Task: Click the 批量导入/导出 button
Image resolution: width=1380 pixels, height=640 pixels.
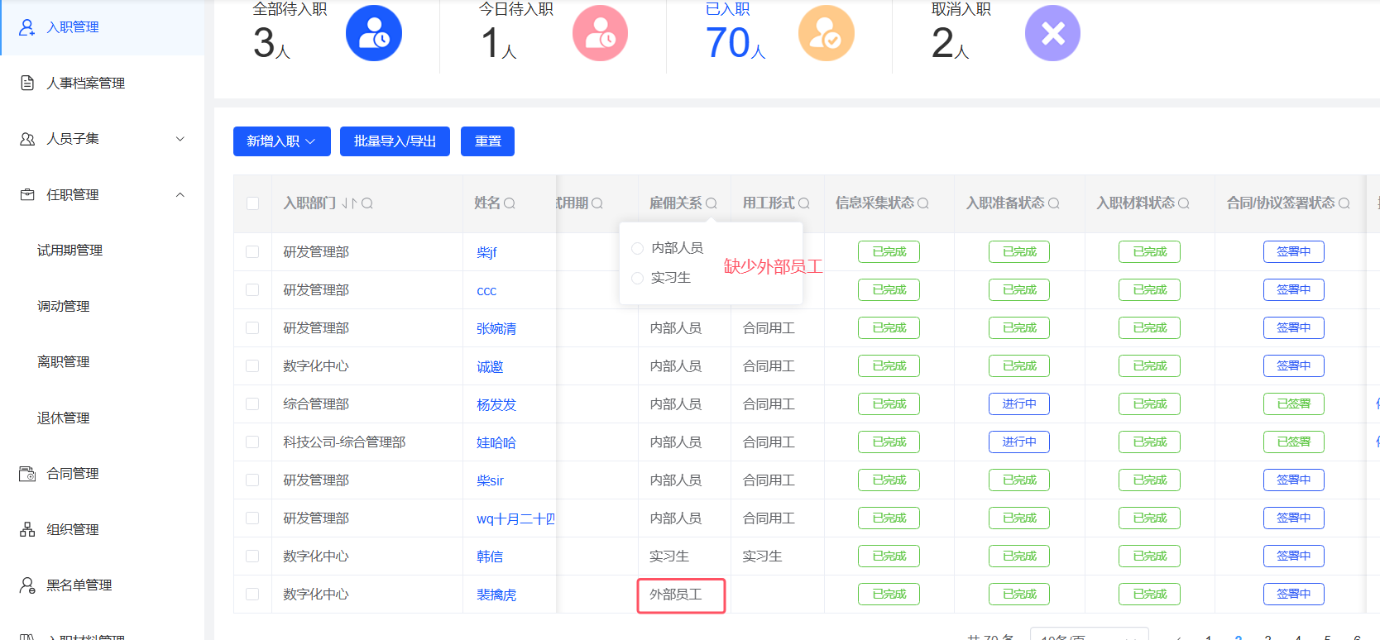Action: pos(395,141)
